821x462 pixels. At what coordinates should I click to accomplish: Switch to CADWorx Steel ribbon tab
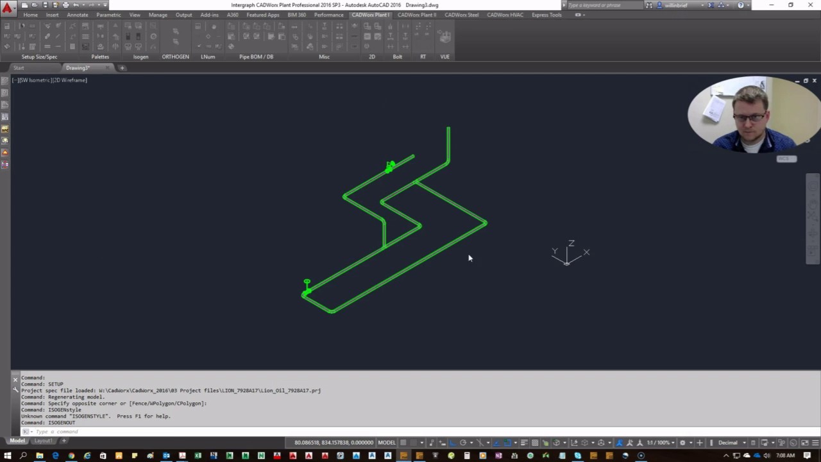click(x=462, y=15)
